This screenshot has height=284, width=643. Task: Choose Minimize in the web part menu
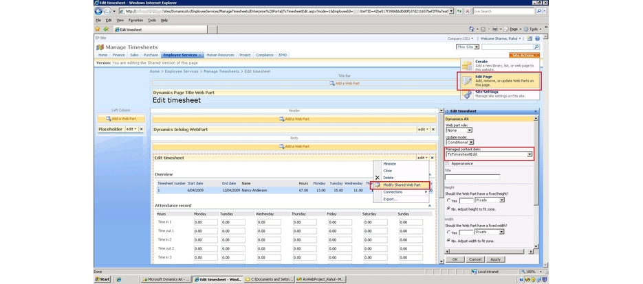(389, 164)
